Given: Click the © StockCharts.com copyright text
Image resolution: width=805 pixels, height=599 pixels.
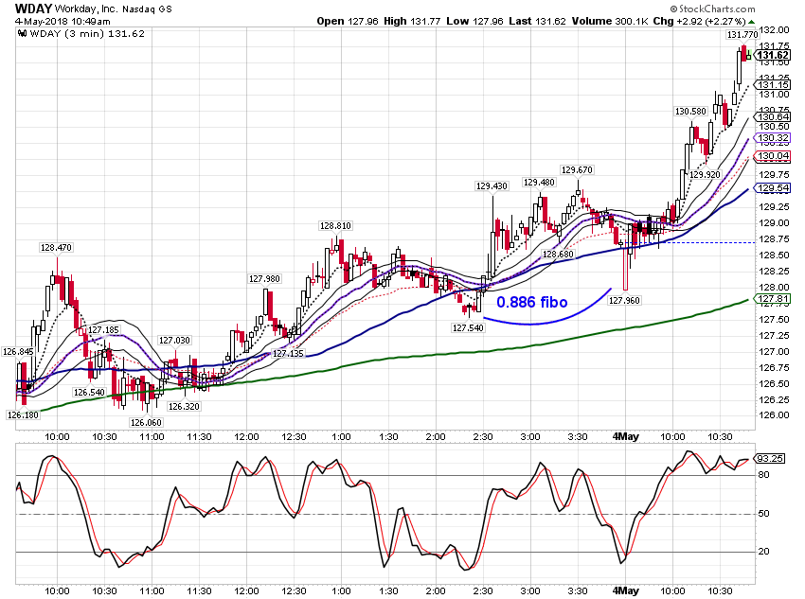Looking at the screenshot, I should pos(712,9).
